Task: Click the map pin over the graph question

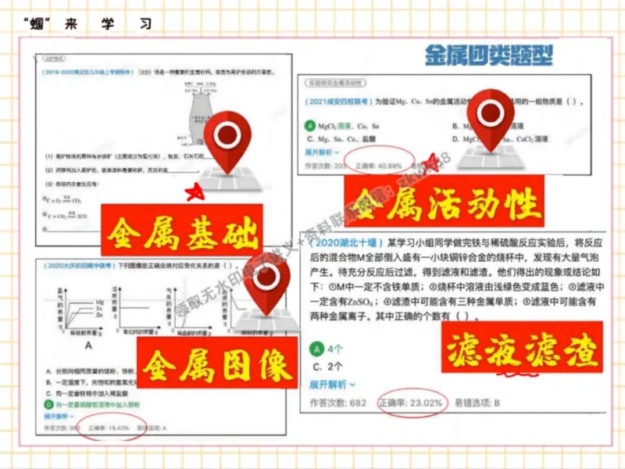Action: point(266,285)
